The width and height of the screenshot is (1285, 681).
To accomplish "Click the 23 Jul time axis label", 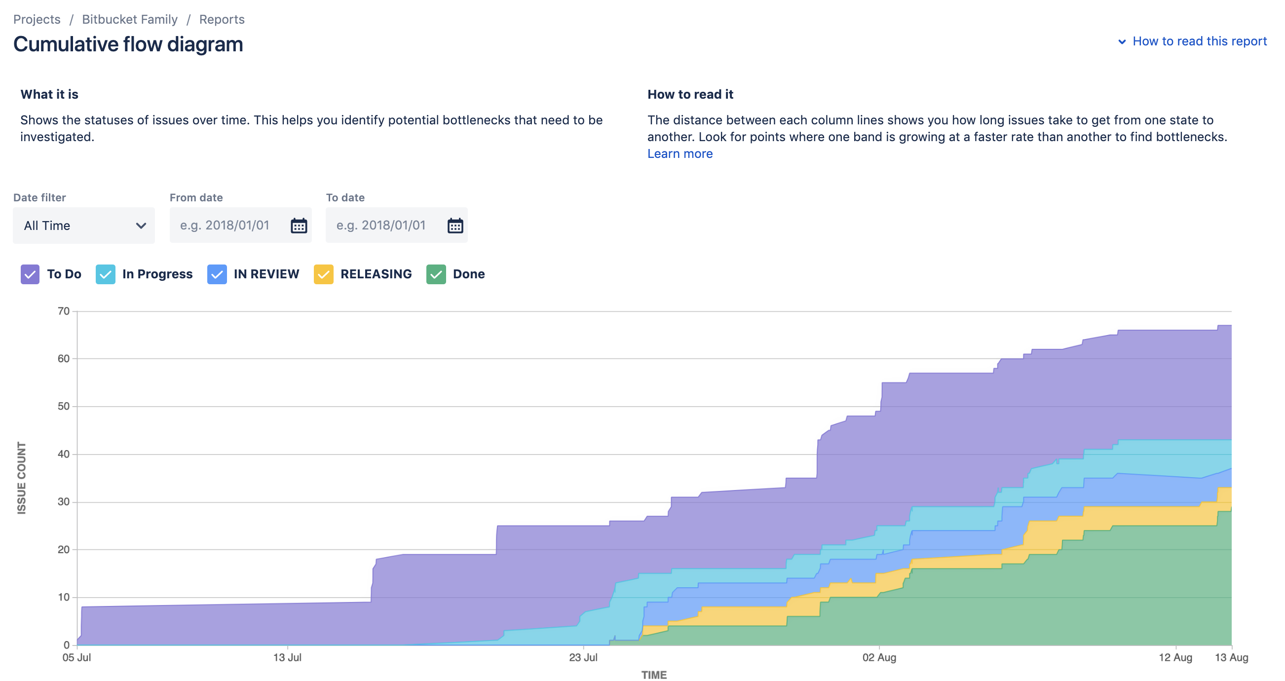I will tap(583, 657).
